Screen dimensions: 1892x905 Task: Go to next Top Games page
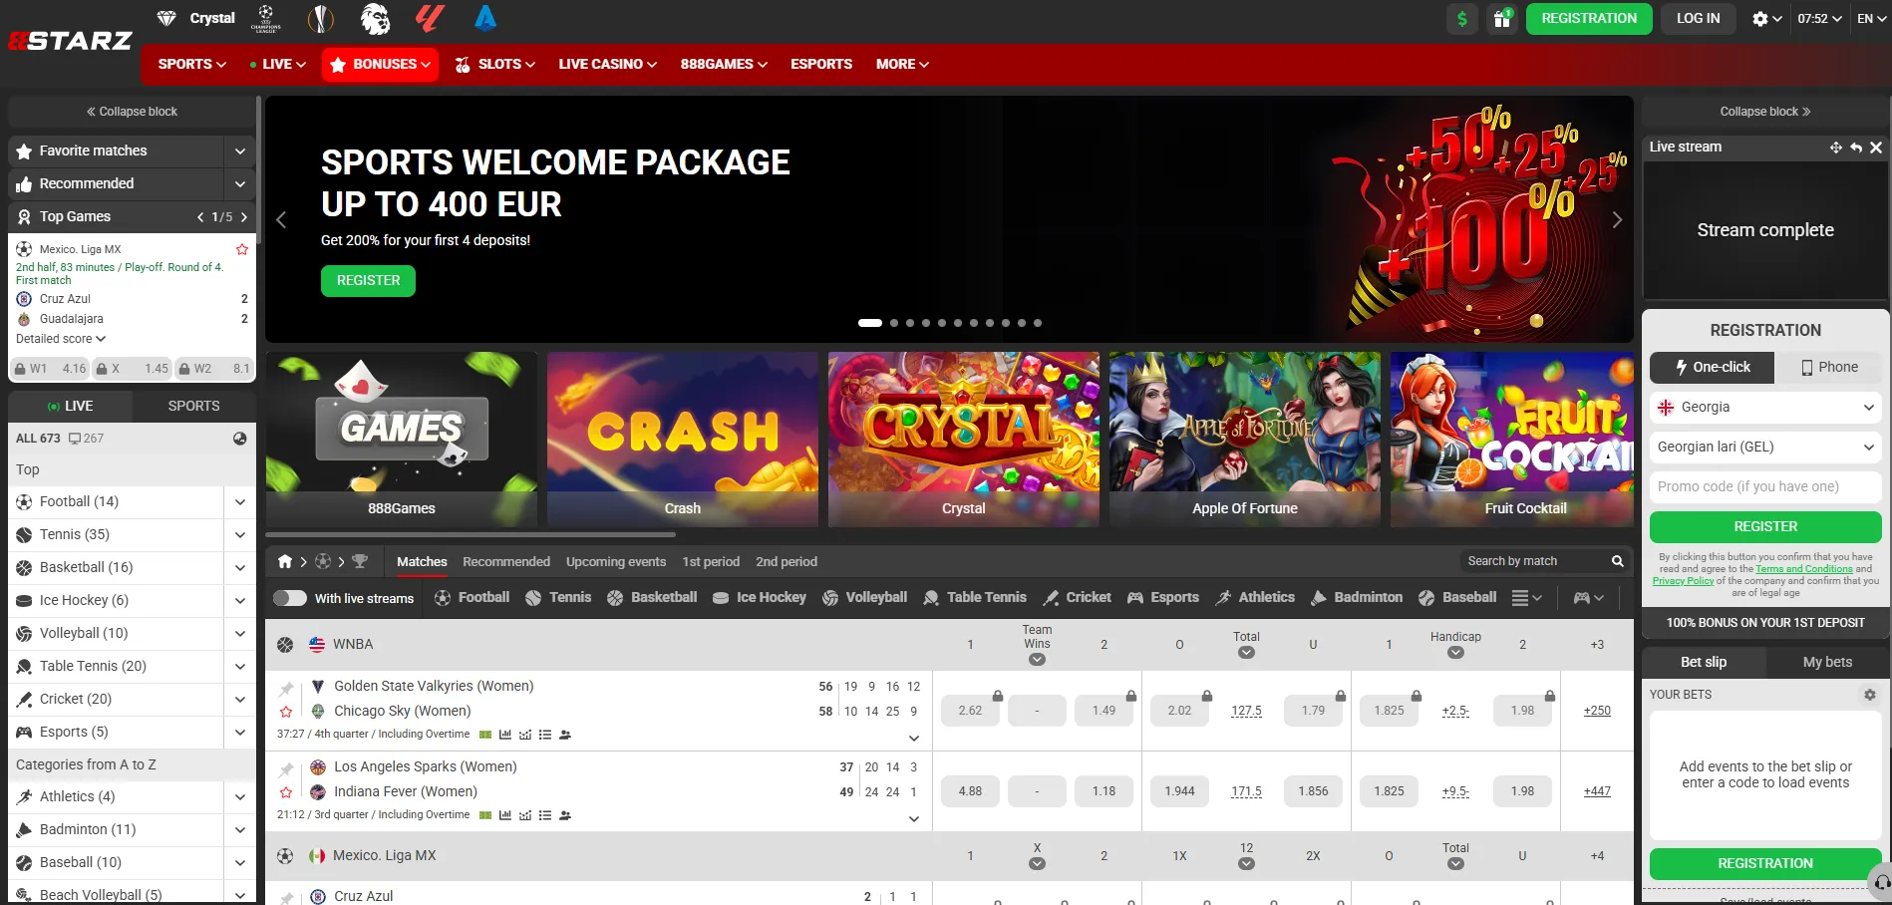pos(244,217)
